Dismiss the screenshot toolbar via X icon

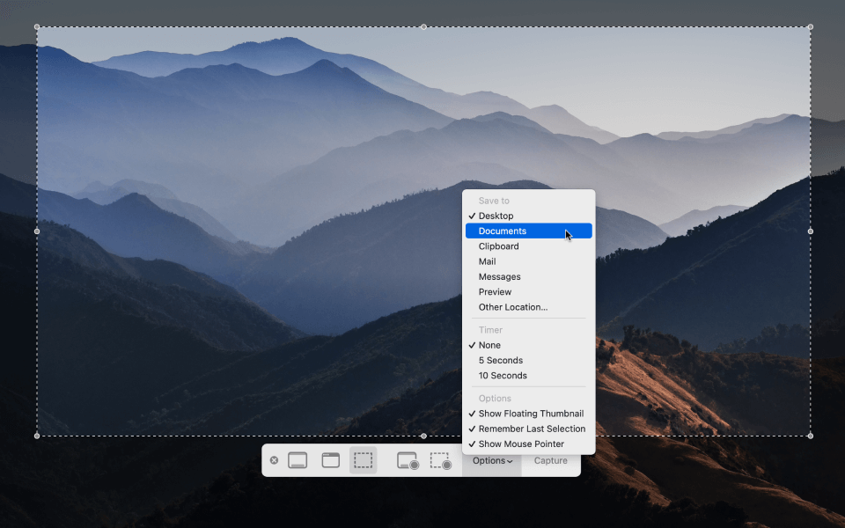[x=274, y=459]
